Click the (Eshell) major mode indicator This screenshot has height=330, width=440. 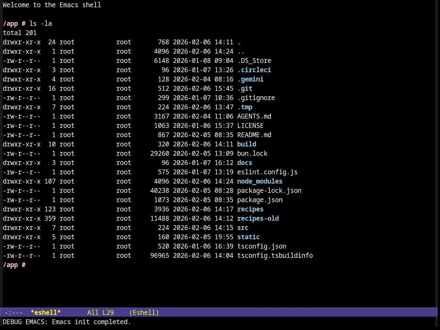point(144,312)
